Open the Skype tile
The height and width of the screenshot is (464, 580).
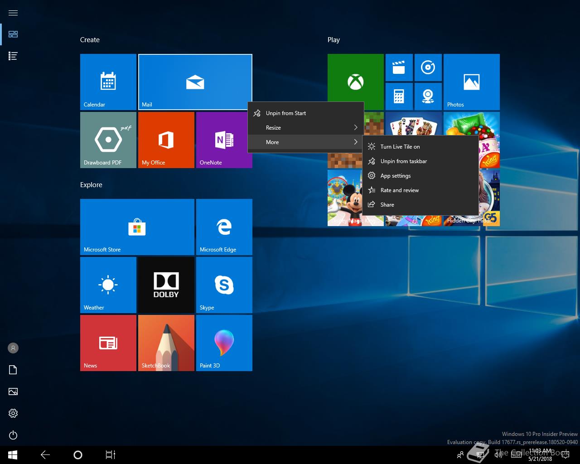[x=224, y=285]
